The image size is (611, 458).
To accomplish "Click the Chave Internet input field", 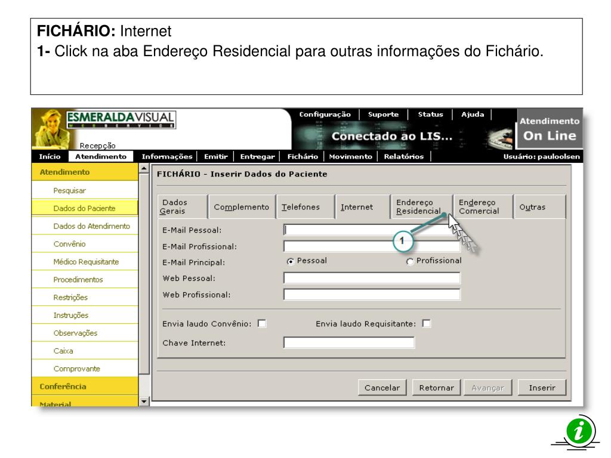I will pos(348,343).
